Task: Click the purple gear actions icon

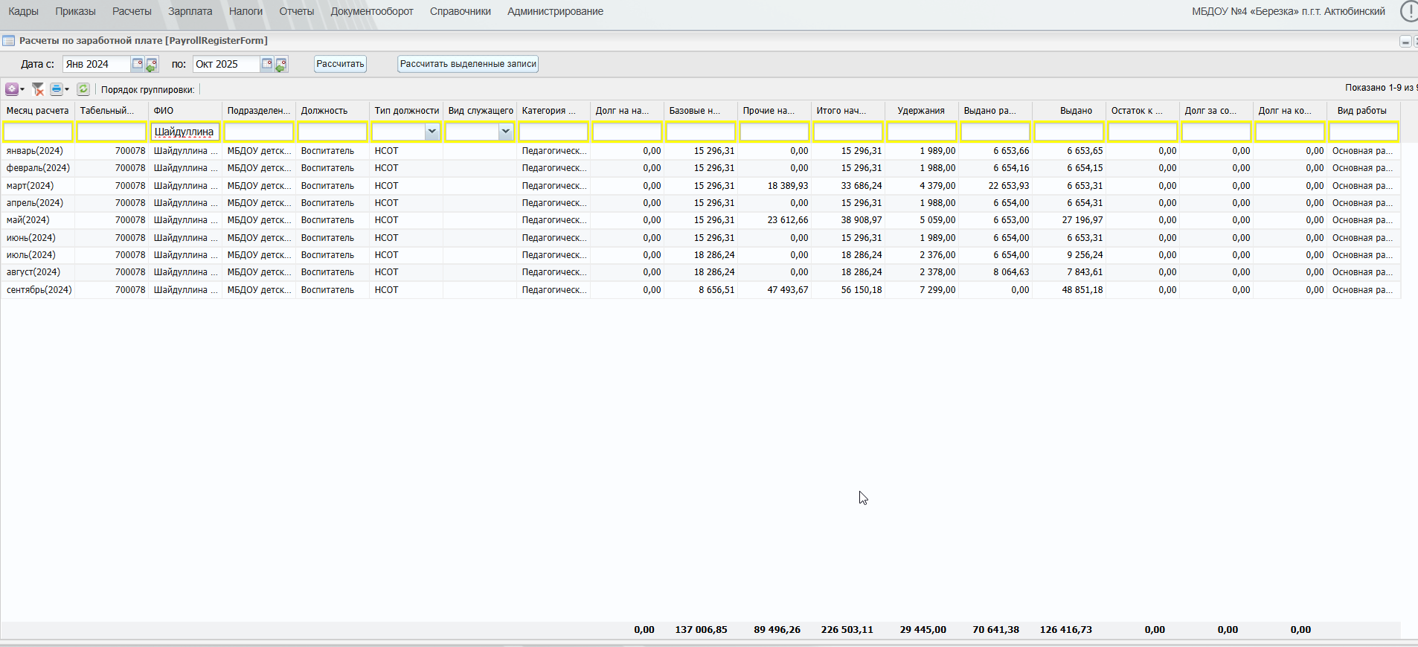Action: 12,89
